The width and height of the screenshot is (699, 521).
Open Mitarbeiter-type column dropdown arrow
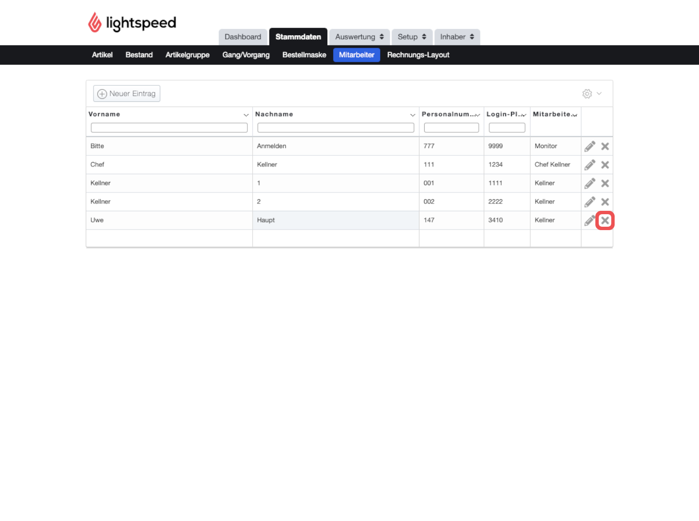pos(575,115)
